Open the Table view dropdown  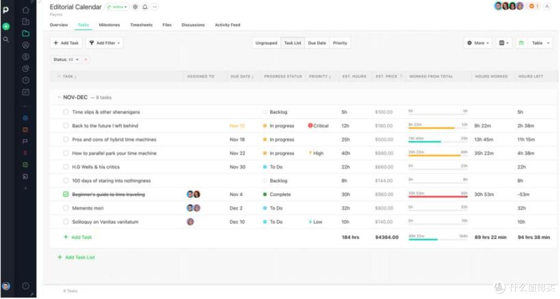[540, 43]
